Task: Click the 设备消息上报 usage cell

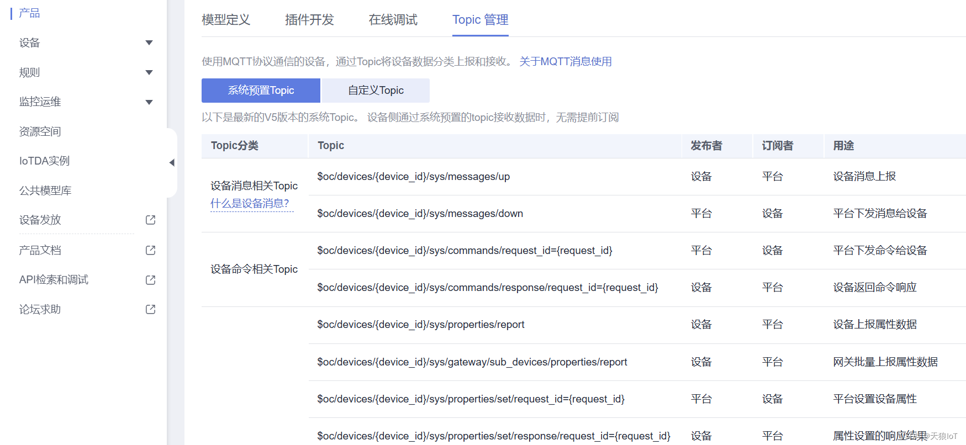Action: click(864, 177)
